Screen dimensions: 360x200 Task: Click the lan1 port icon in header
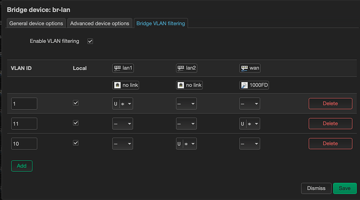(117, 68)
